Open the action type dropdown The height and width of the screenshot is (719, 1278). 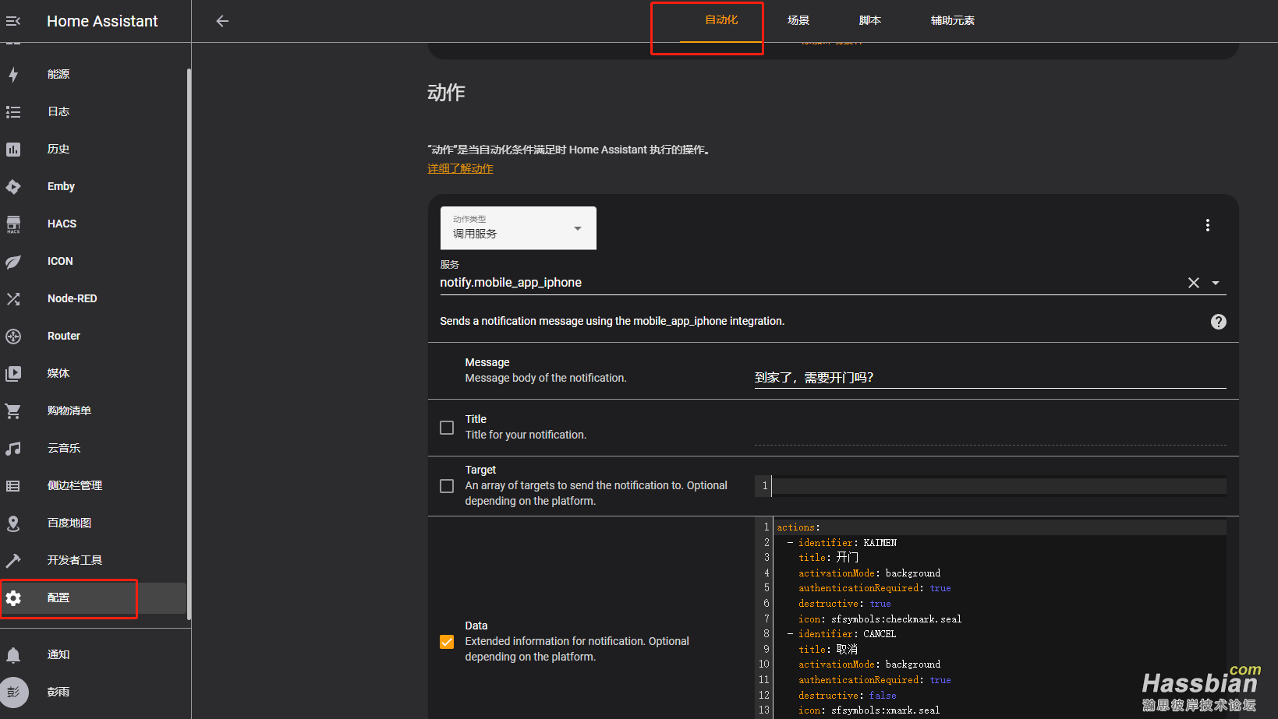point(519,228)
